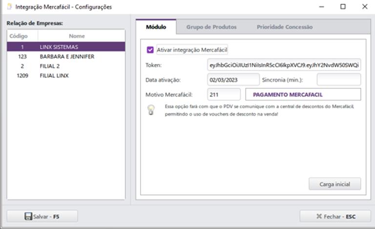Click the app icon in title bar
Screen dimensions: 375x229
[x=9, y=7]
